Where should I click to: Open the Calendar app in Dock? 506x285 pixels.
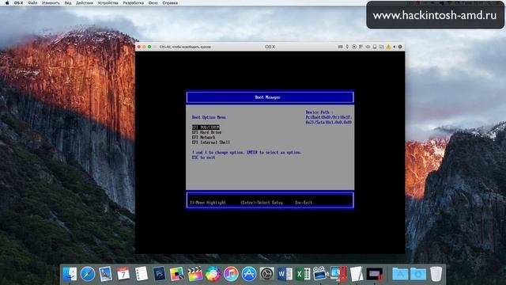[123, 274]
